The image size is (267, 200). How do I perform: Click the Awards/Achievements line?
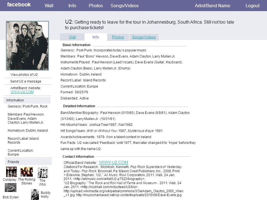pyautogui.click(x=106, y=137)
